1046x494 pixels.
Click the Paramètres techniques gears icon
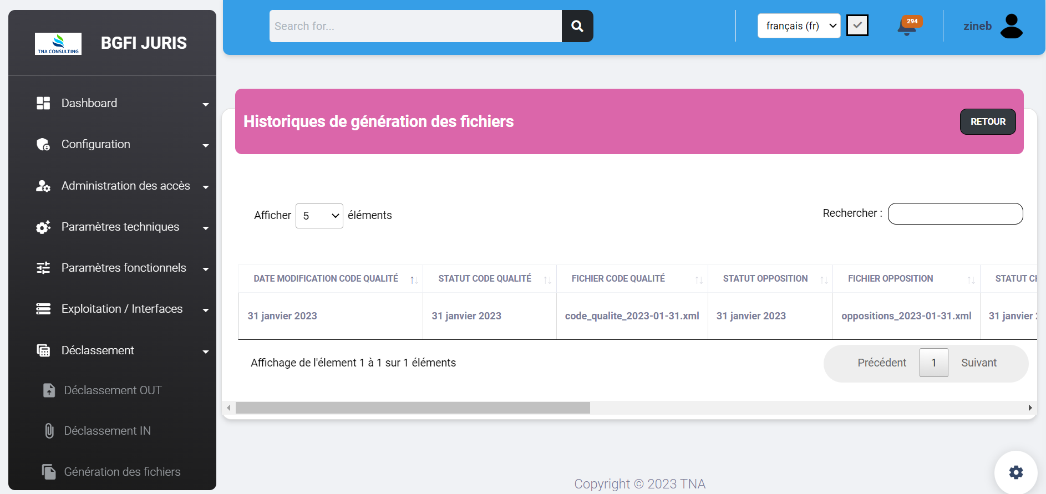(x=43, y=227)
